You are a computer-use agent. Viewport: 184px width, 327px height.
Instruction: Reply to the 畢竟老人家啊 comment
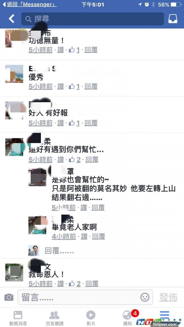98,236
